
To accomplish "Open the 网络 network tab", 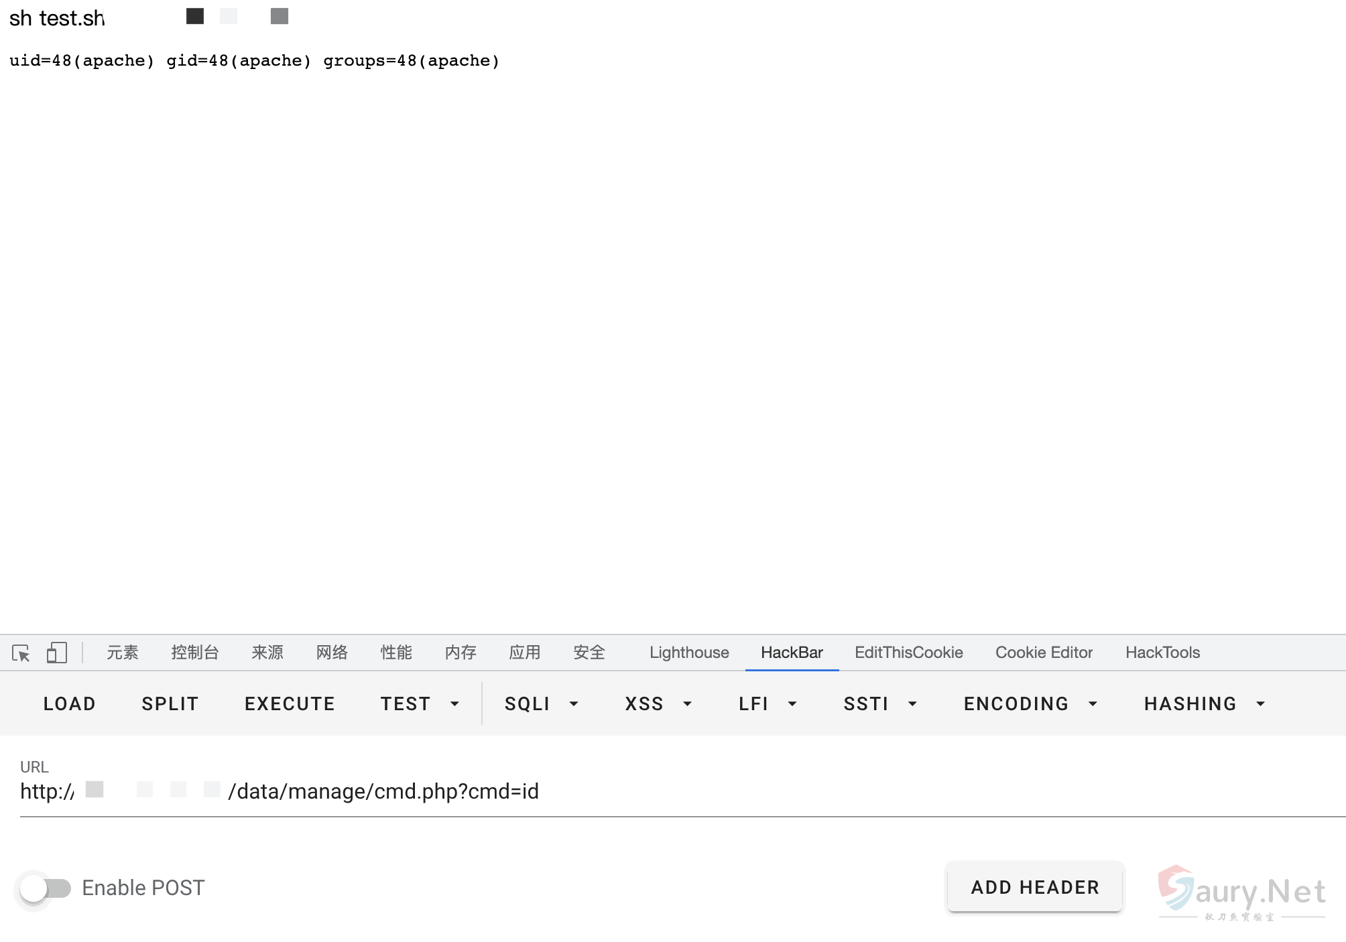I will (x=332, y=653).
